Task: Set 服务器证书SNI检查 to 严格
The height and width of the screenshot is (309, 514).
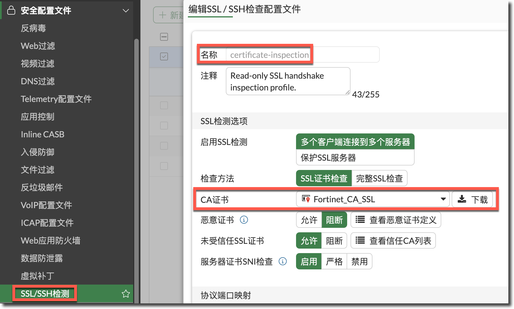Action: [x=334, y=262]
